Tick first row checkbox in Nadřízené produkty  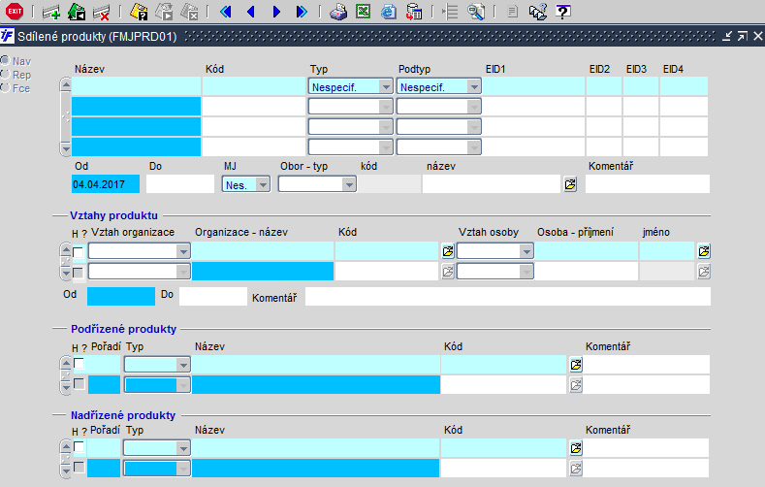tap(80, 447)
